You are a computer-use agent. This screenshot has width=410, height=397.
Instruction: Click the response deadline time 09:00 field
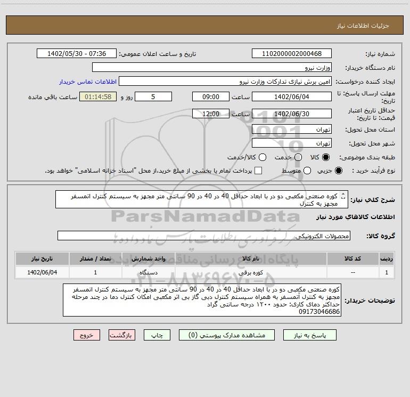pyautogui.click(x=211, y=96)
